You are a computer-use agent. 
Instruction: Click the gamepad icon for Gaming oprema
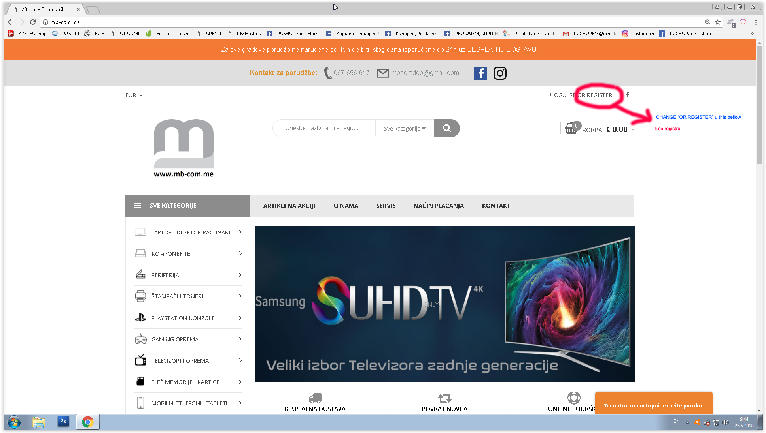tap(140, 339)
